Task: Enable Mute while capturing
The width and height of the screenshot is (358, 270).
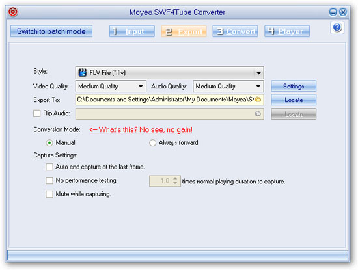Action: (49, 195)
